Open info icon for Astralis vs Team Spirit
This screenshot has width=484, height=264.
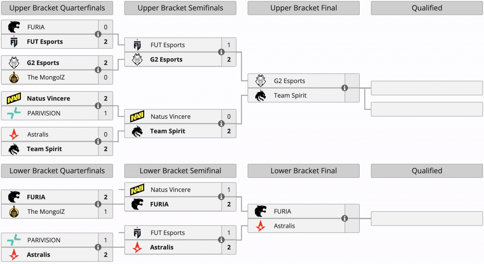[98, 141]
